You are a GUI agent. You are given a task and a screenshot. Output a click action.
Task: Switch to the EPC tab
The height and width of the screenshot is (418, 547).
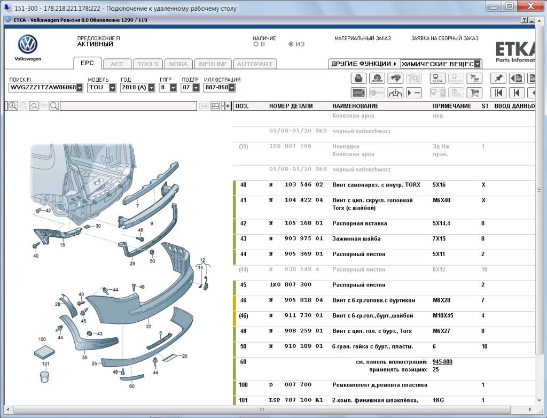tap(87, 63)
